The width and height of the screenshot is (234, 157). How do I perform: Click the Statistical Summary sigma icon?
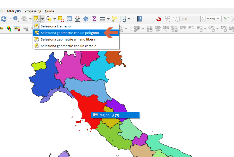point(94,19)
